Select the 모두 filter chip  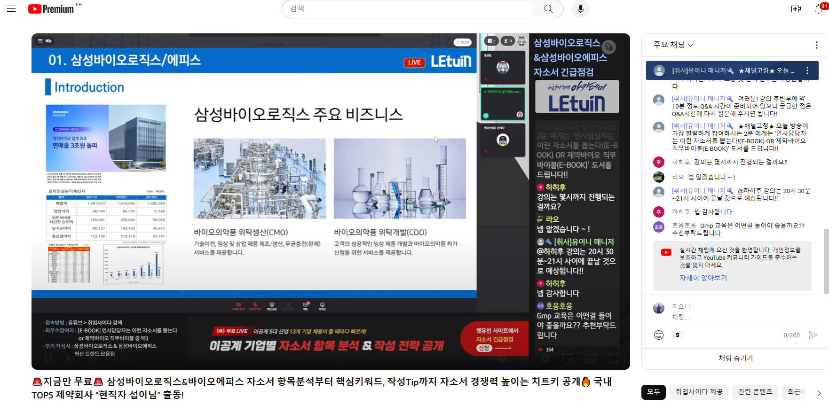coord(653,392)
